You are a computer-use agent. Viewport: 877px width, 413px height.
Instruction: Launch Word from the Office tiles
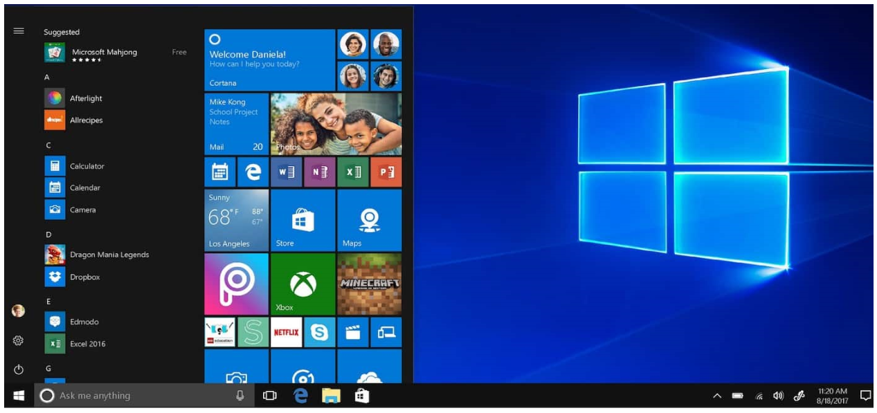point(286,172)
